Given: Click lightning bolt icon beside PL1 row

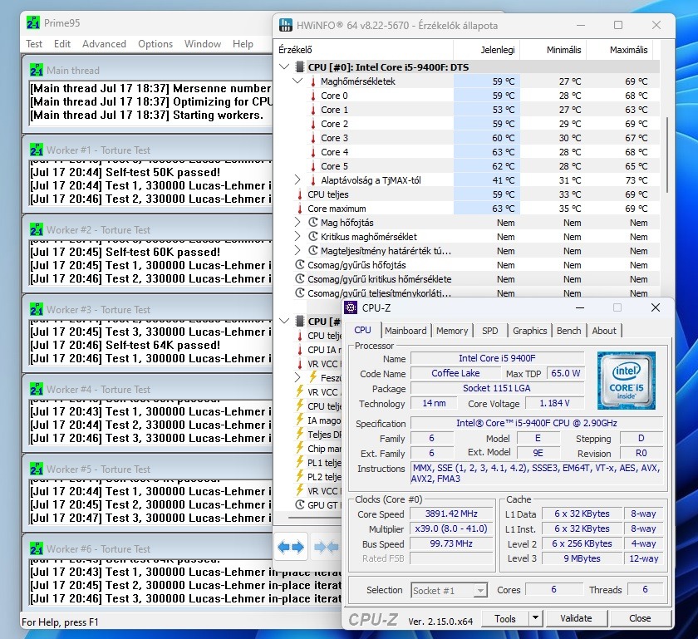Looking at the screenshot, I should [x=300, y=463].
